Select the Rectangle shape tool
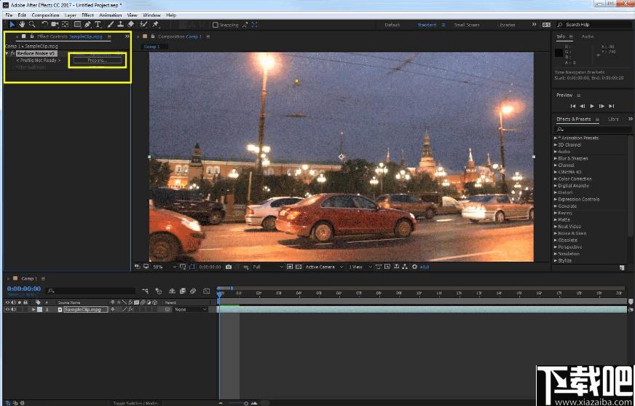The image size is (635, 406). coord(77,25)
